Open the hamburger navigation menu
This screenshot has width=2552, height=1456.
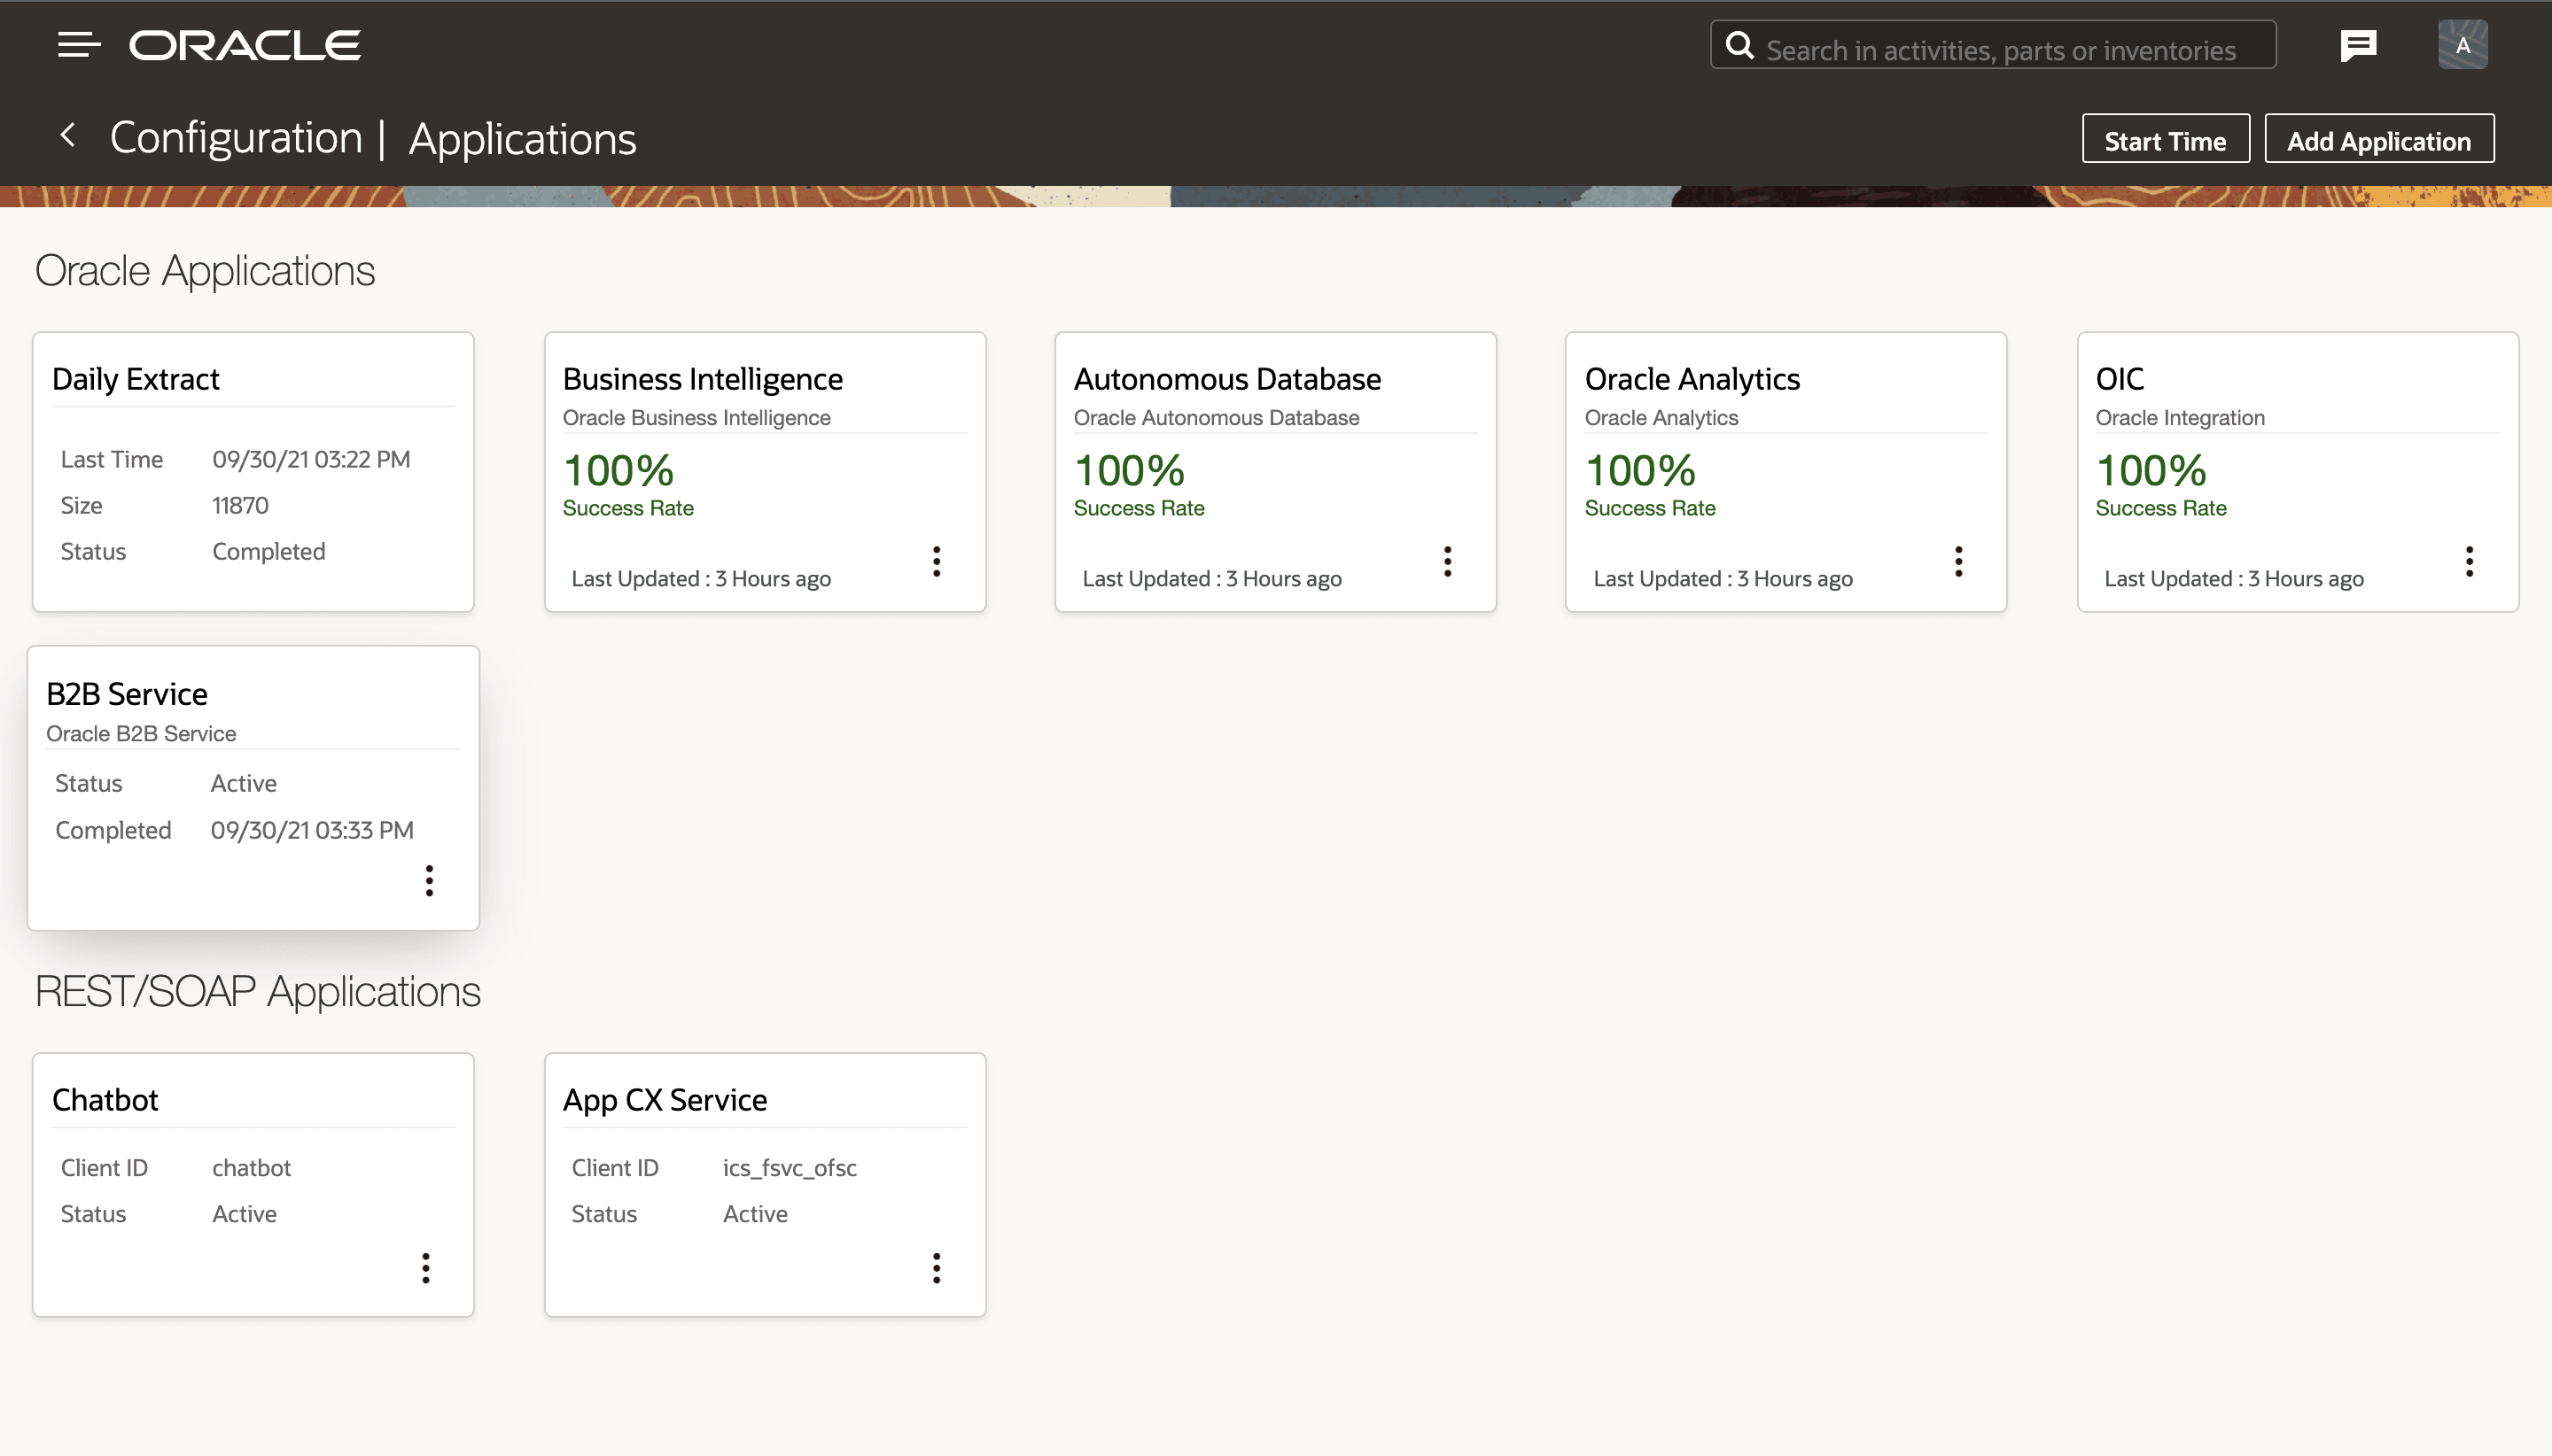pos(79,45)
